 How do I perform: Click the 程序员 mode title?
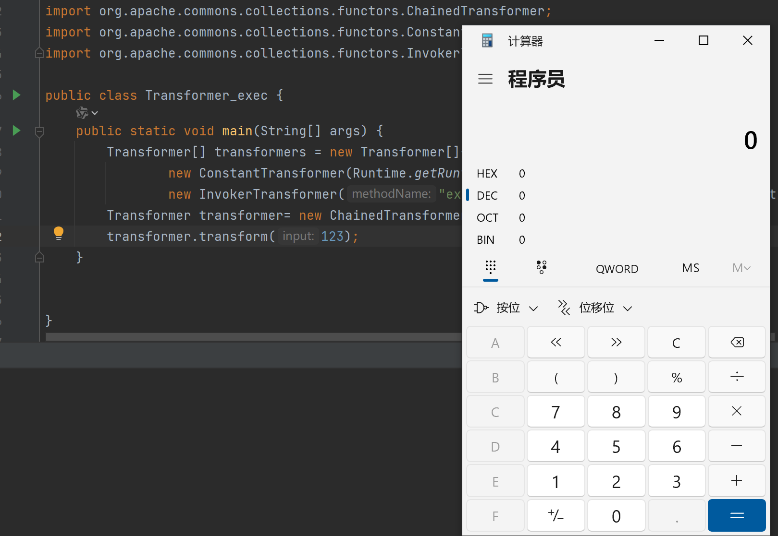click(536, 79)
